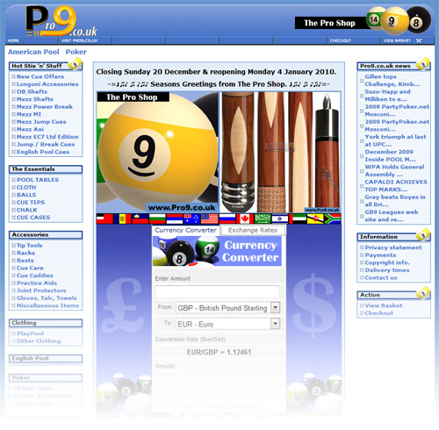Select the Bulgaria flag
The image size is (439, 430).
pyautogui.click(x=157, y=219)
